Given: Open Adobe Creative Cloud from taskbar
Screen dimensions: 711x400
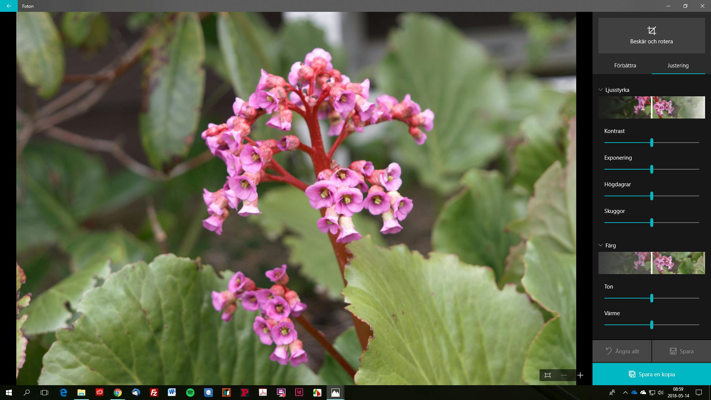Looking at the screenshot, I should pyautogui.click(x=99, y=393).
